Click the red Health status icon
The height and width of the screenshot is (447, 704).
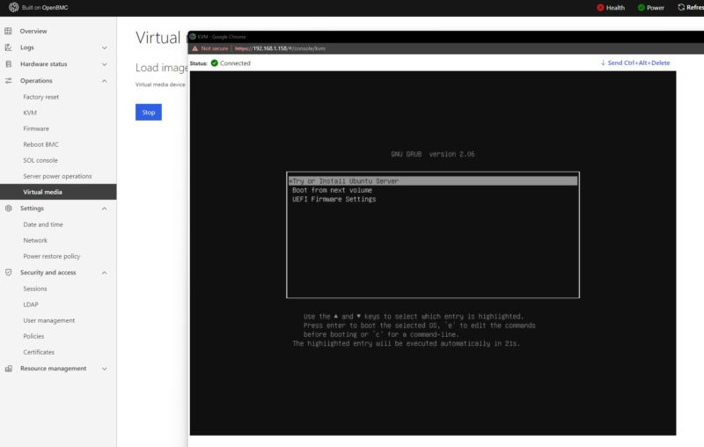[x=600, y=7]
